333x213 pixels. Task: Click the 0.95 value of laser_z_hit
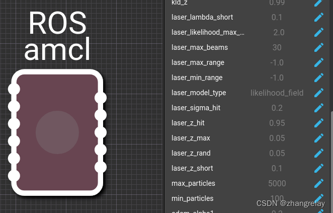(x=277, y=123)
